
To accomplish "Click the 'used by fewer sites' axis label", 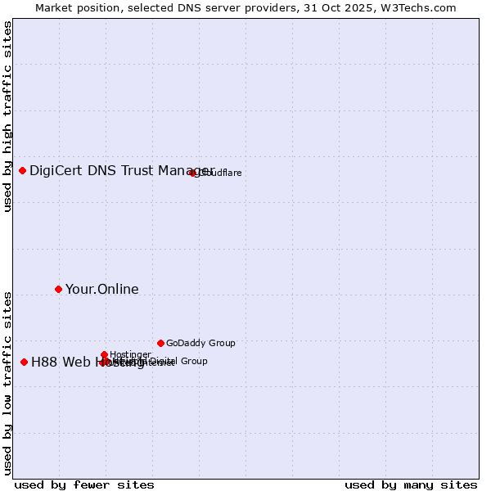I will point(84,484).
